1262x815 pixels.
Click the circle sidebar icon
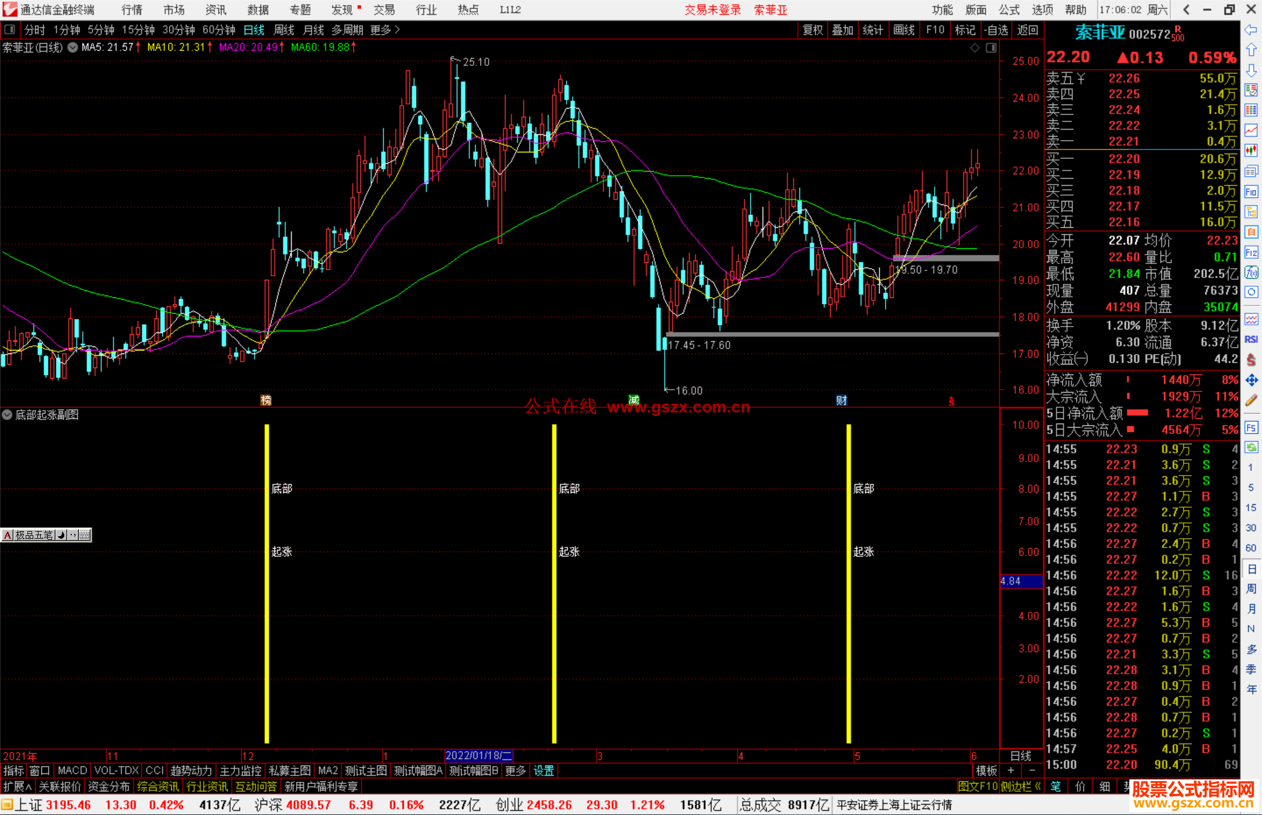click(x=1251, y=292)
